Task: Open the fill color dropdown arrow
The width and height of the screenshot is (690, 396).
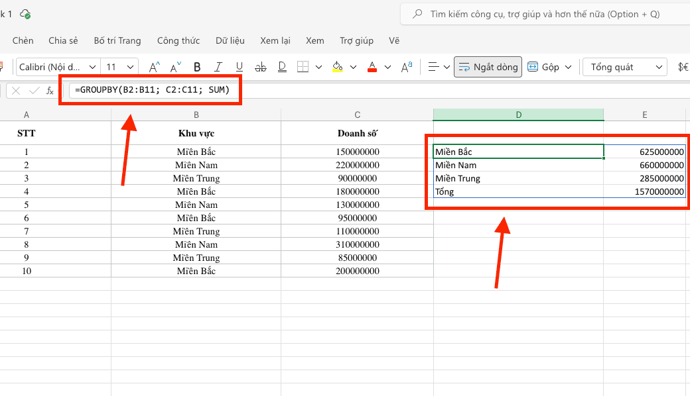Action: (353, 67)
